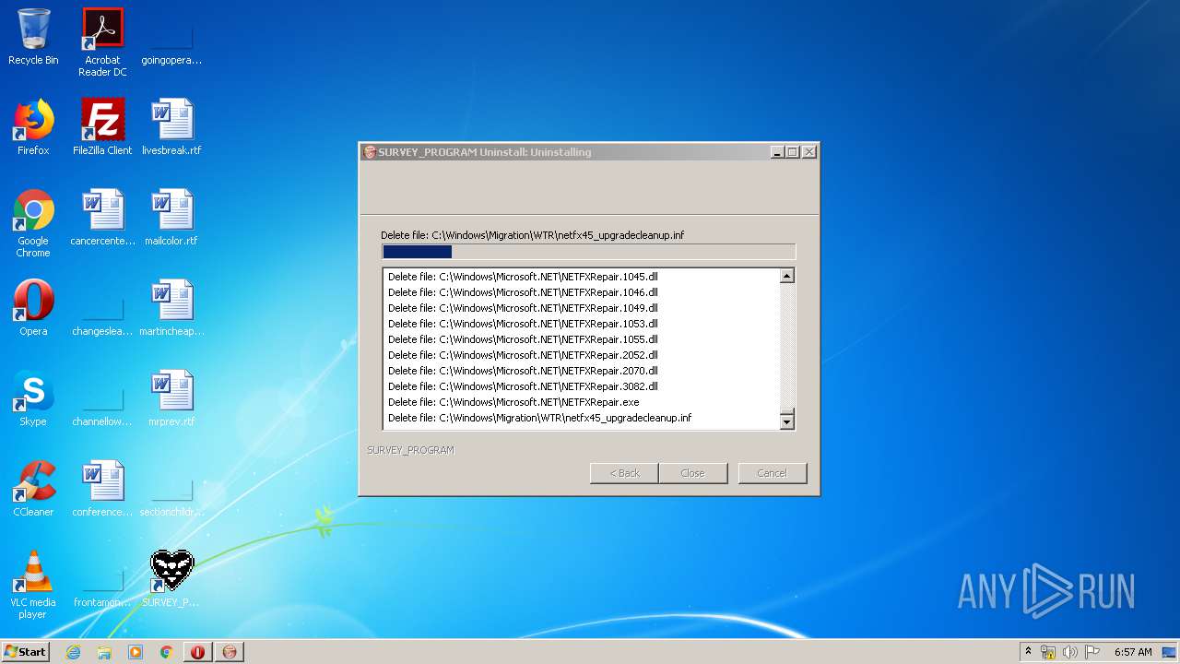Viewport: 1180px width, 664px height.
Task: Maximize the SURVEY_PROGRAM Uninstall window
Action: click(x=792, y=152)
